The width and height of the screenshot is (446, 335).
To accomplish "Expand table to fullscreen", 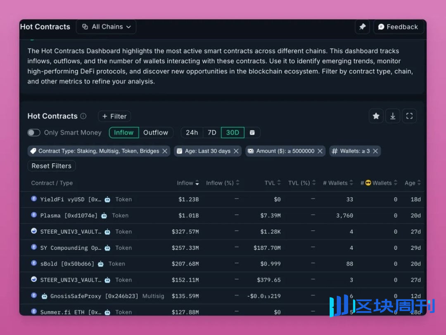I will click(x=409, y=116).
